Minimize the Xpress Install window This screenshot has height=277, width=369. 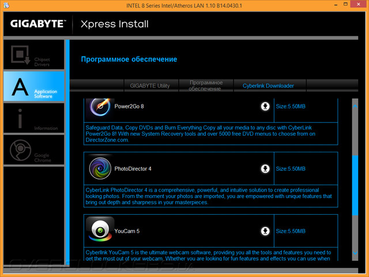click(336, 5)
